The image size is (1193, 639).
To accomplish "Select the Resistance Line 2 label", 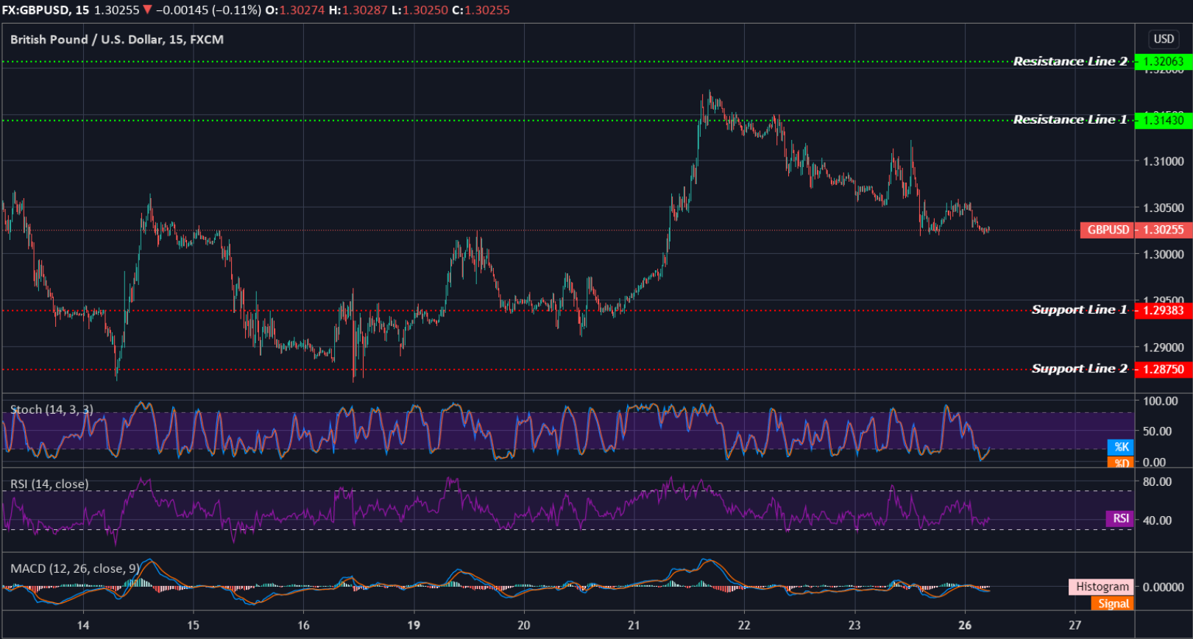I will pyautogui.click(x=1070, y=61).
